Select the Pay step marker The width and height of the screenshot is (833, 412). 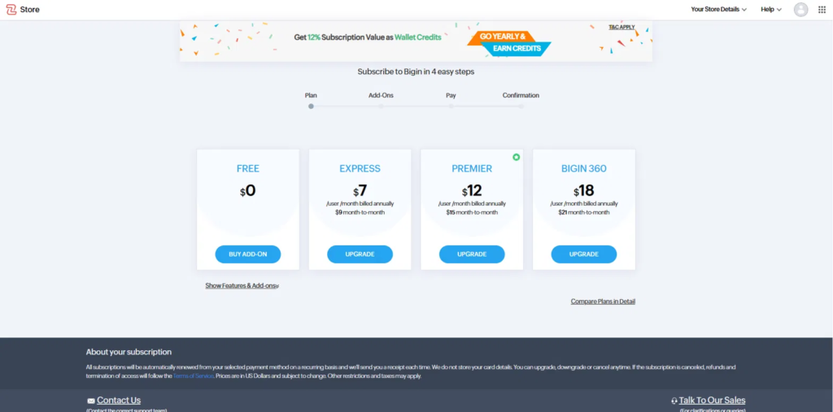coord(451,106)
